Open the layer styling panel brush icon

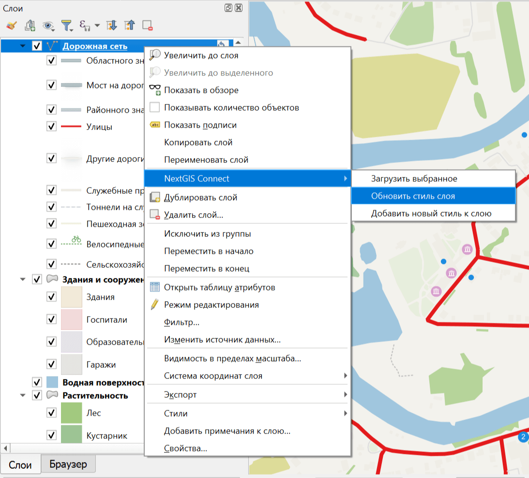pos(12,26)
